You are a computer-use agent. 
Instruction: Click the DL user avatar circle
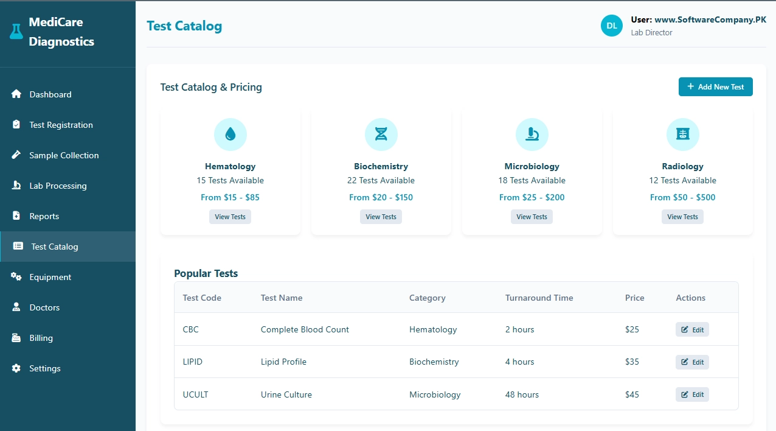(x=612, y=26)
